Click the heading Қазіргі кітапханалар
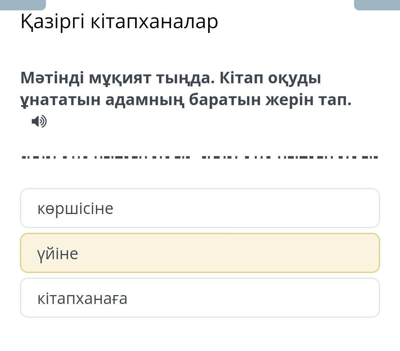Image resolution: width=400 pixels, height=351 pixels. click(119, 22)
